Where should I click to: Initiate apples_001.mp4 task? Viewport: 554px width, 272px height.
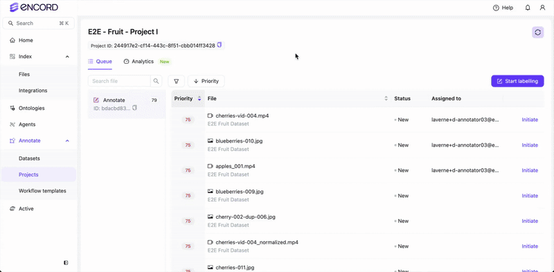coord(530,170)
